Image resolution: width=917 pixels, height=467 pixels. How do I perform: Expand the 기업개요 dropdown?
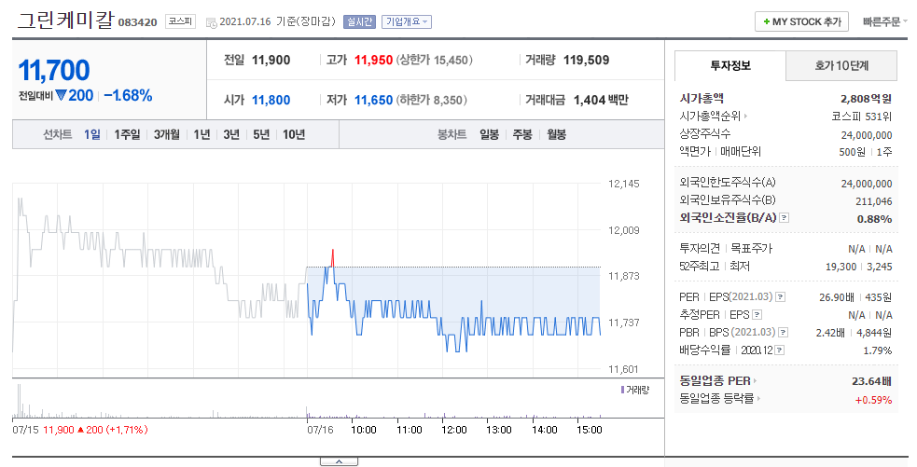click(x=407, y=21)
